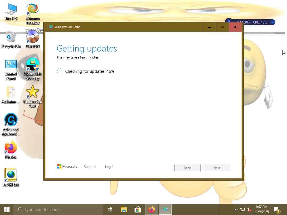Click the muted volume tray icon
Image resolution: width=287 pixels, height=215 pixels.
pos(249,209)
